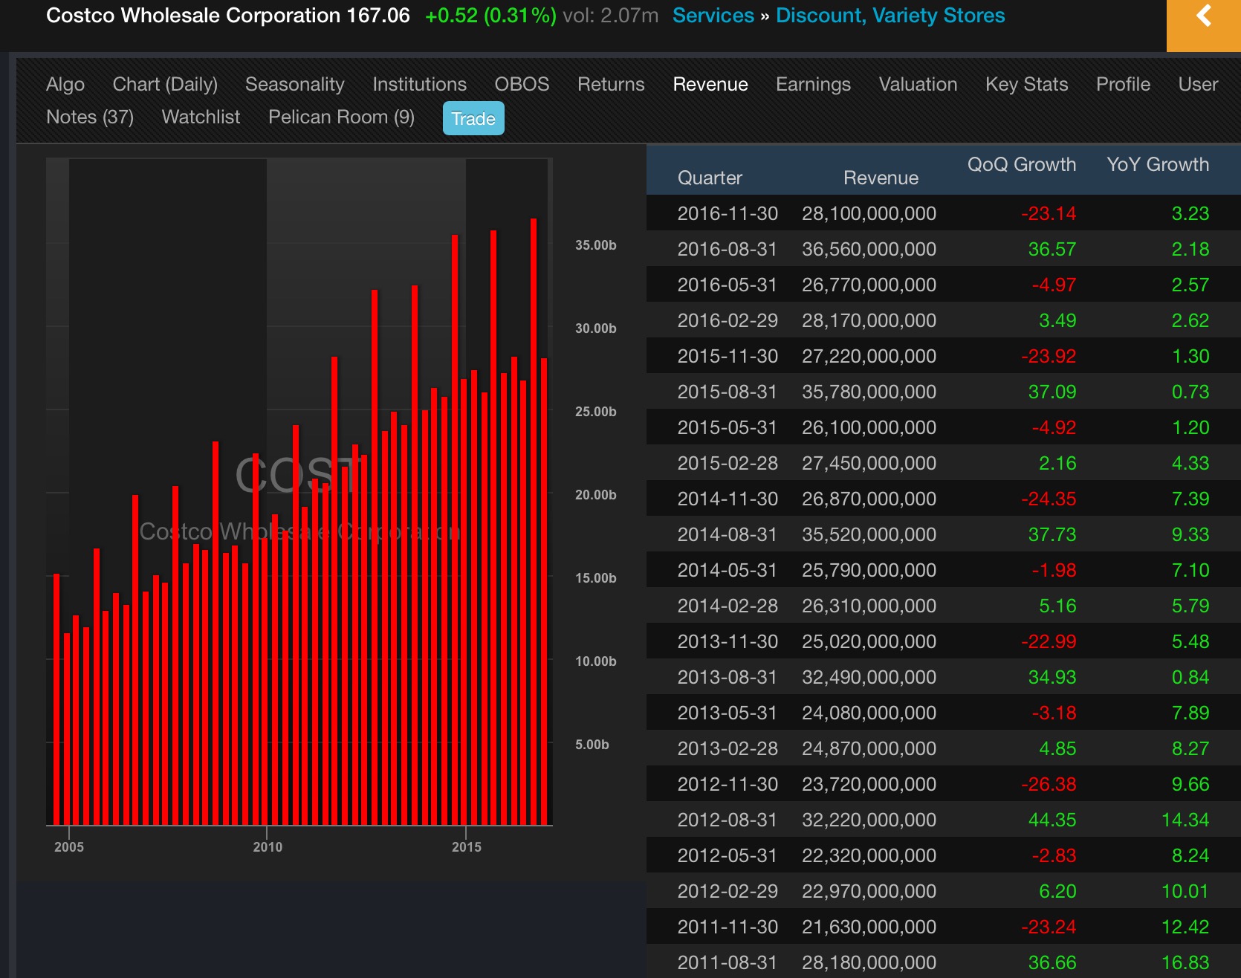The height and width of the screenshot is (978, 1241).
Task: Click YoY growth value 5.79
Action: (1190, 606)
